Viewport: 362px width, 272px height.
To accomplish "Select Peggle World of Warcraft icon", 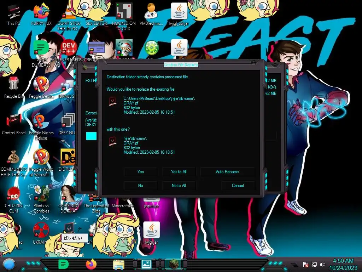I will (x=41, y=163).
